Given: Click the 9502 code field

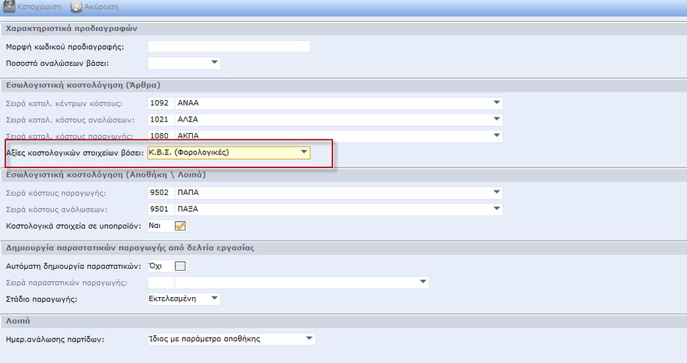Looking at the screenshot, I should click(161, 192).
